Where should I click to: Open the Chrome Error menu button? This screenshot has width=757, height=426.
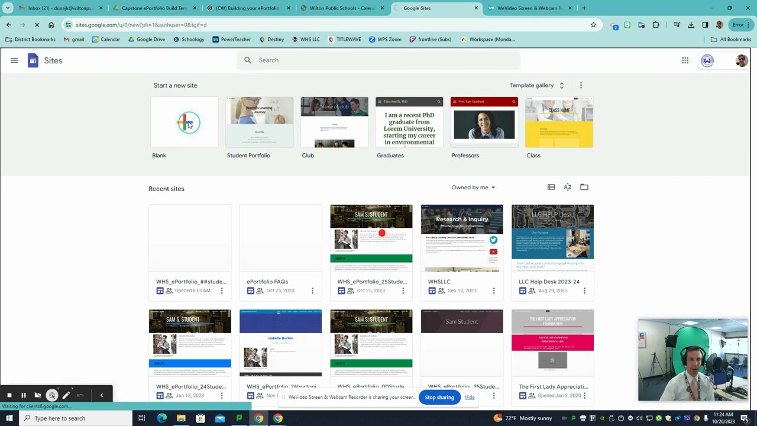pyautogui.click(x=740, y=25)
